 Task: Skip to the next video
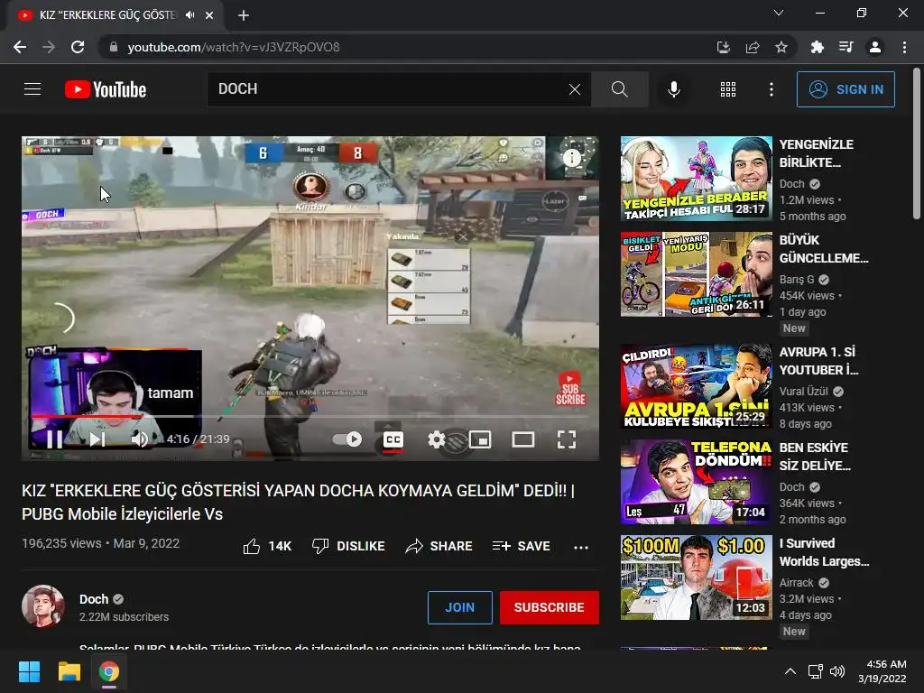(97, 439)
